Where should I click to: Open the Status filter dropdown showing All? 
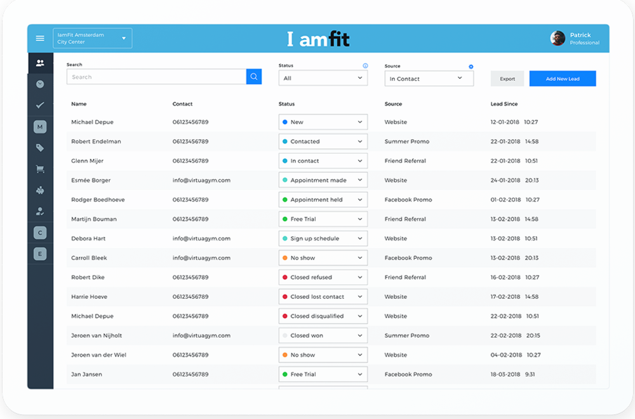(x=323, y=78)
